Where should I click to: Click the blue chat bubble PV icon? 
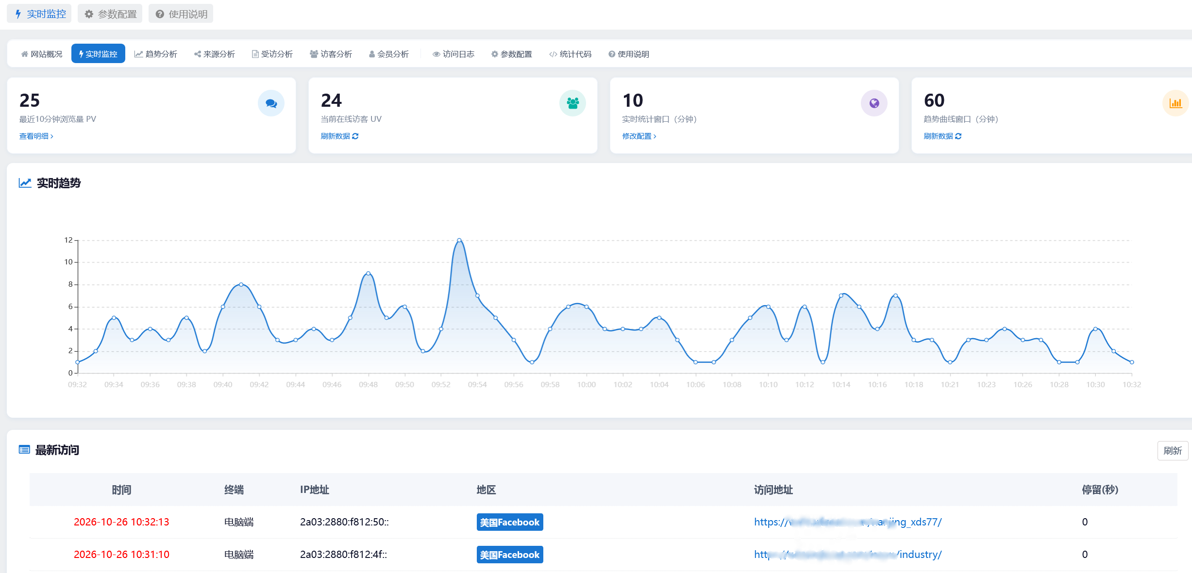[271, 103]
